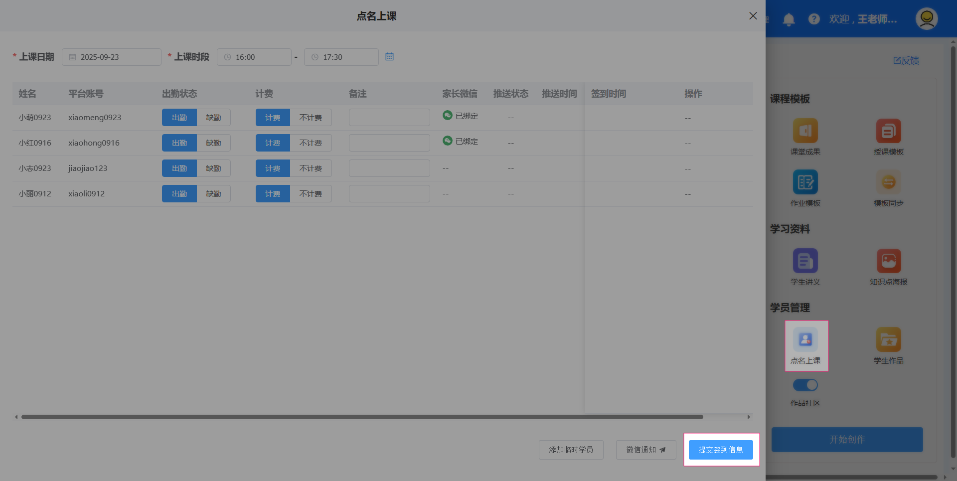The height and width of the screenshot is (481, 957).
Task: Open the 16:00 start time picker
Action: pos(254,57)
